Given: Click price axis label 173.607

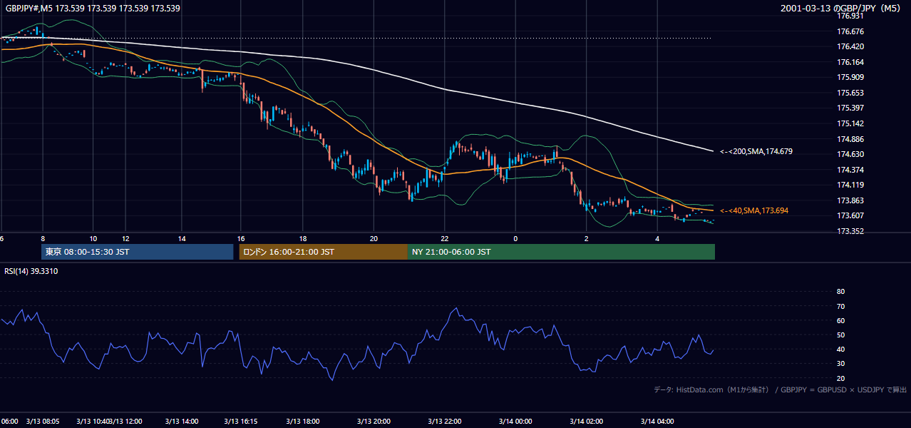Looking at the screenshot, I should [850, 215].
